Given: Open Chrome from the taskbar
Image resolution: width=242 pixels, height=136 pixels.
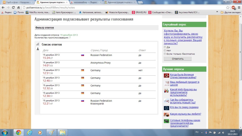Looking at the screenshot, I should (18, 133).
